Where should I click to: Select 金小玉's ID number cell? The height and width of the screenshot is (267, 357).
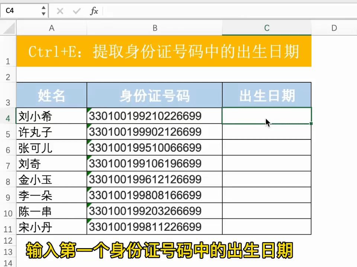pos(154,179)
